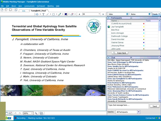Screen dimensions: 161x121
Task: Click the redo icon in bottom toolbar
Action: (20, 113)
